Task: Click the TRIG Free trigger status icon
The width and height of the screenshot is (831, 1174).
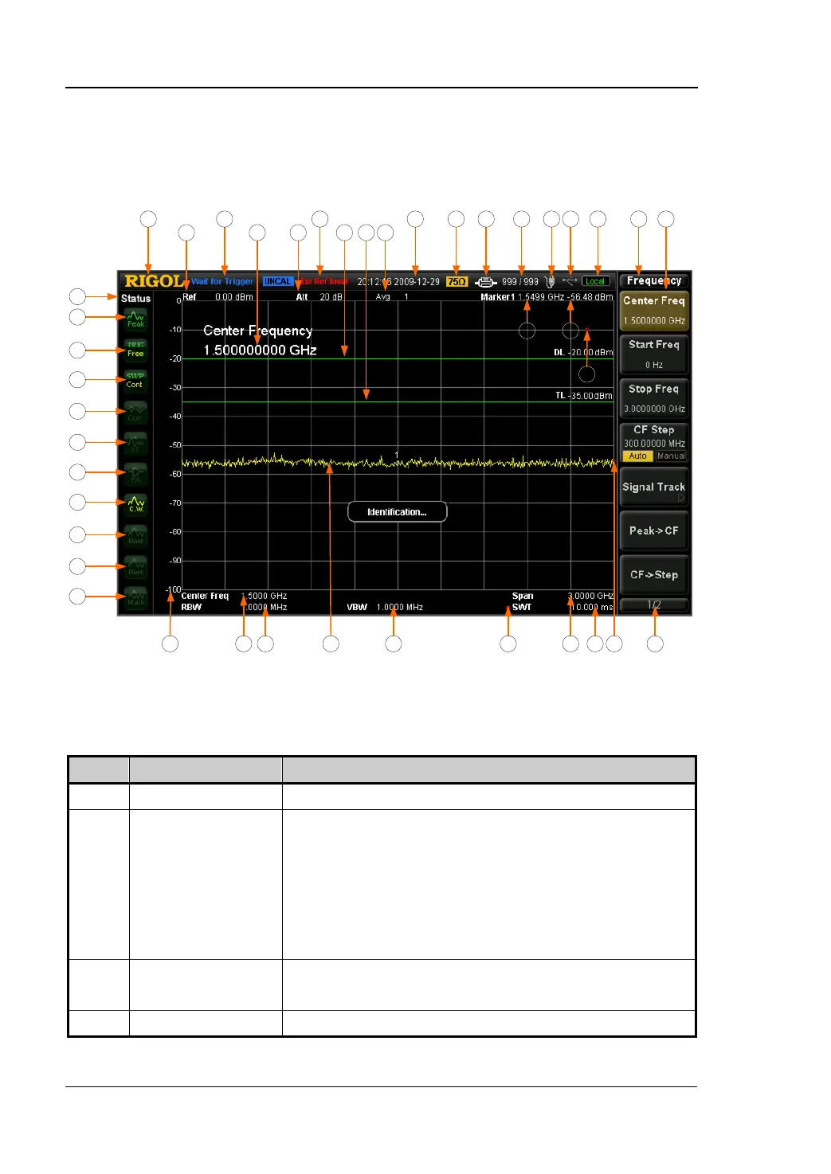Action: pyautogui.click(x=135, y=350)
